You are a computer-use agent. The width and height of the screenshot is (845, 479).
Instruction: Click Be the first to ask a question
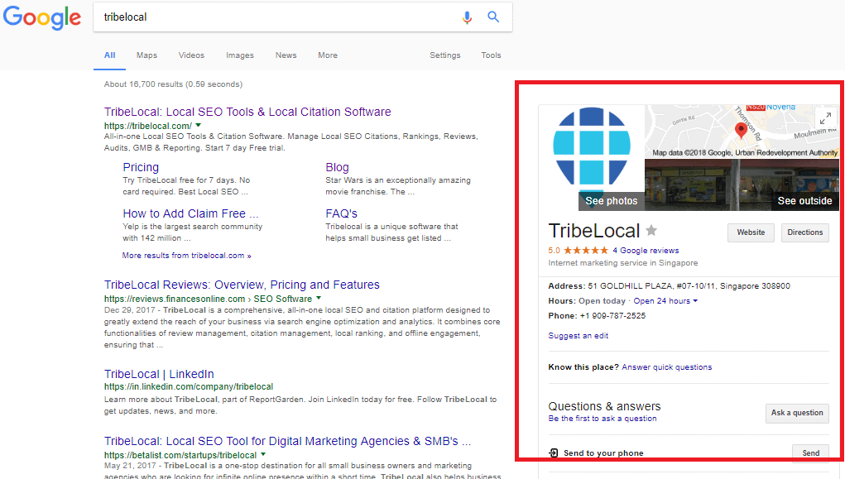603,419
